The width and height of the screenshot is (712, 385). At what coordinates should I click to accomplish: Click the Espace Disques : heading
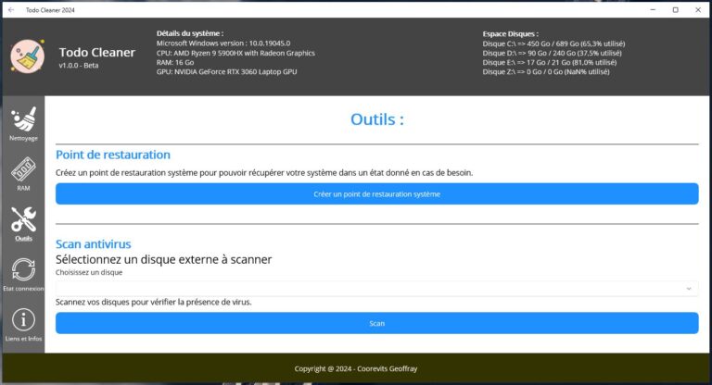511,33
